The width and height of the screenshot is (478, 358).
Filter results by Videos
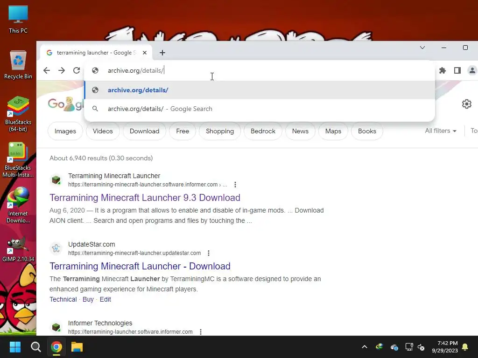(x=103, y=131)
